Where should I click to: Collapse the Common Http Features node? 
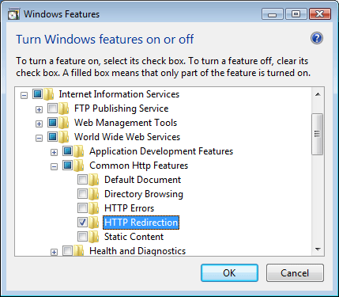pyautogui.click(x=54, y=166)
